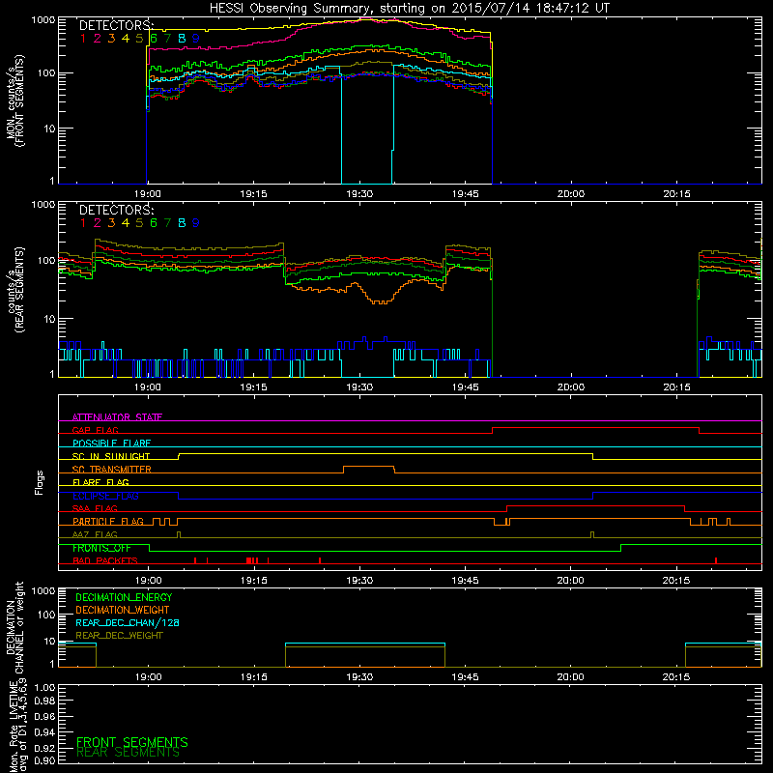Viewport: 773px width, 773px height.
Task: Select cyan detector '8' in rear segments legend
Action: [182, 223]
